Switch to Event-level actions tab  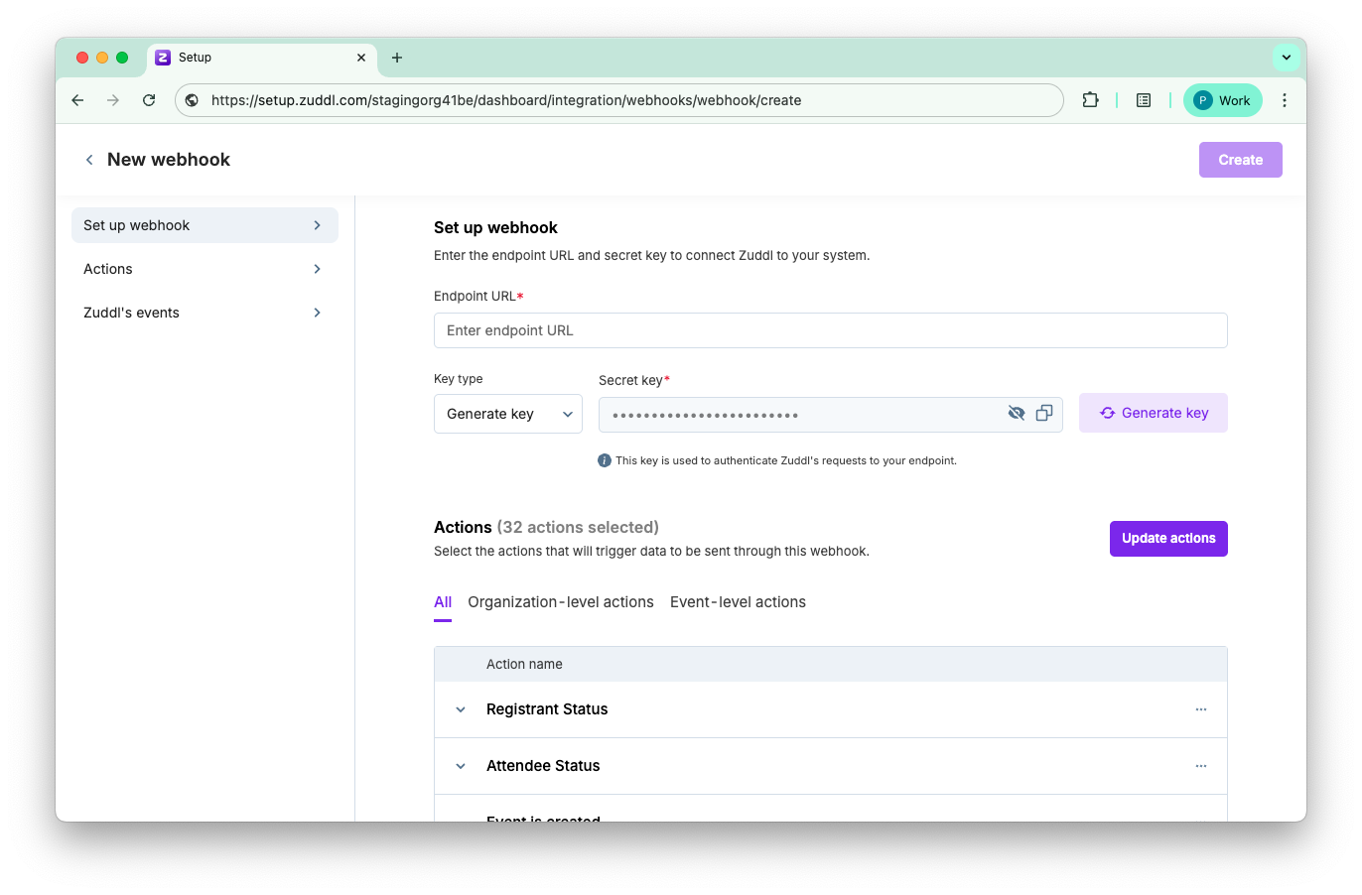click(x=738, y=602)
